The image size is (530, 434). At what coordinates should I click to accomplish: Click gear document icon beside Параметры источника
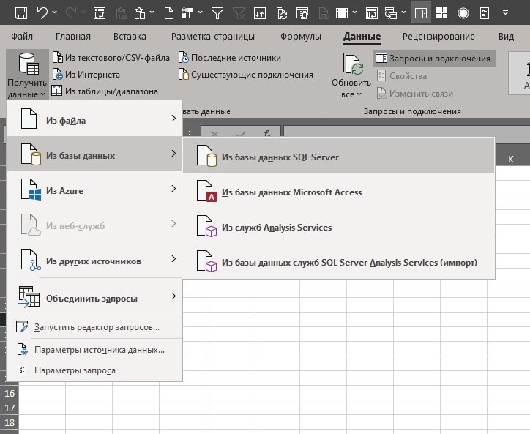22,350
